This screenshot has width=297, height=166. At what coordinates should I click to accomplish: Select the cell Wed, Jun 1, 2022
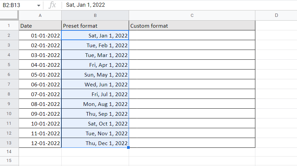tap(95, 84)
